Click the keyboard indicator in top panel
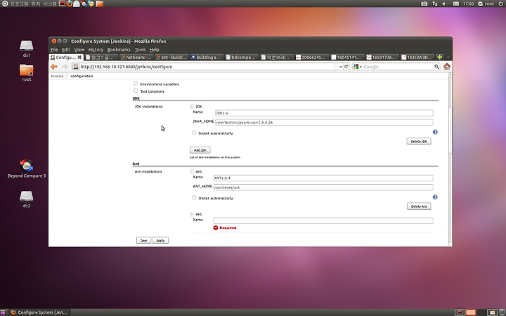Screen dimensions: 506x316 click(424, 4)
